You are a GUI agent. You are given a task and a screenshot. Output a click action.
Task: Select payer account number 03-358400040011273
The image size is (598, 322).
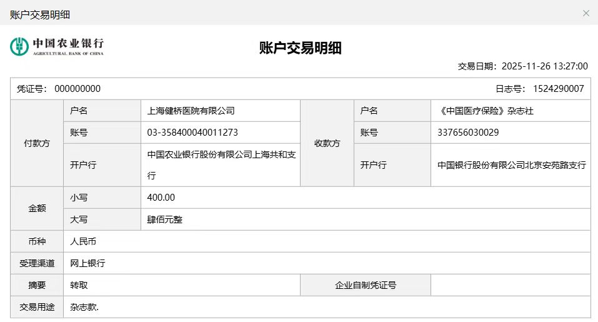(192, 133)
